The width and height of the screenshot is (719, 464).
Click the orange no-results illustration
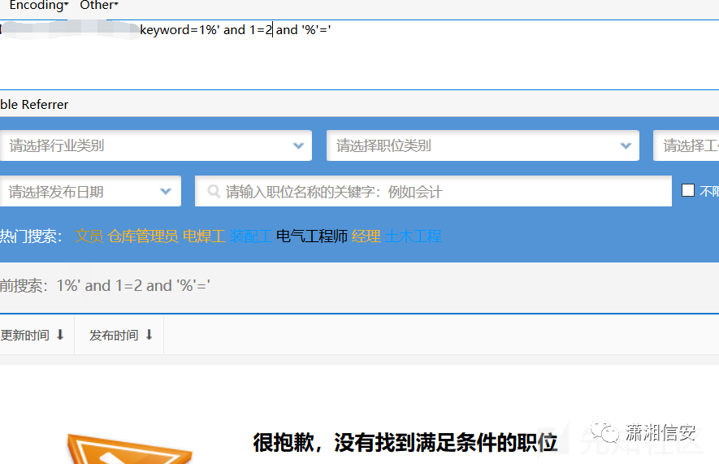[x=129, y=449]
